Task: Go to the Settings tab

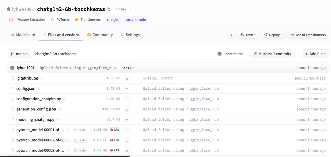Action: [130, 35]
